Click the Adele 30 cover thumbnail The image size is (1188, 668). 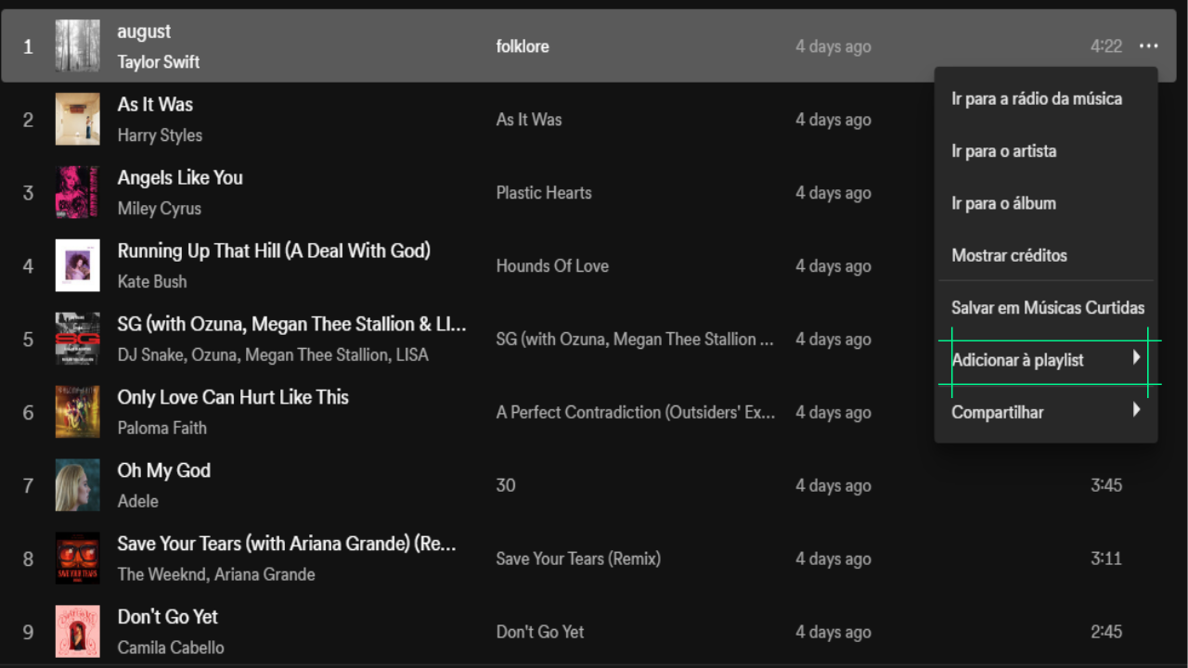tap(77, 485)
